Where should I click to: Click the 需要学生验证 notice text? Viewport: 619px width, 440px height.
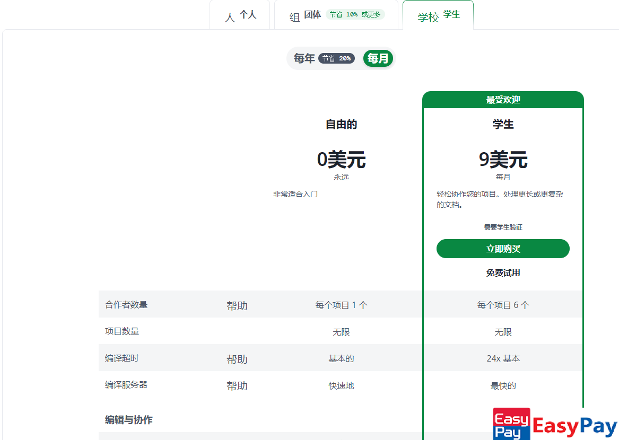[503, 227]
